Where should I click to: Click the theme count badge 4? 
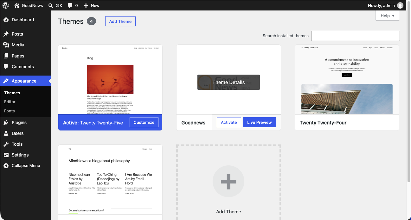coord(91,21)
